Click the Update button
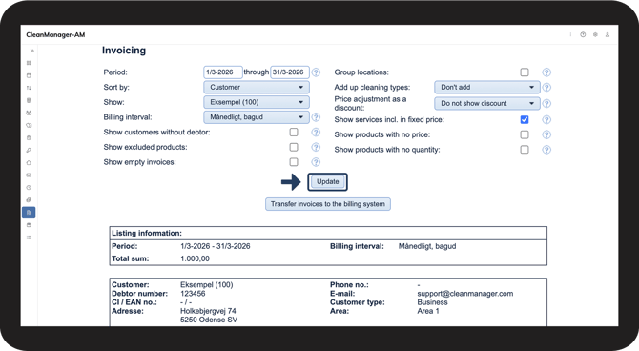 coord(328,182)
